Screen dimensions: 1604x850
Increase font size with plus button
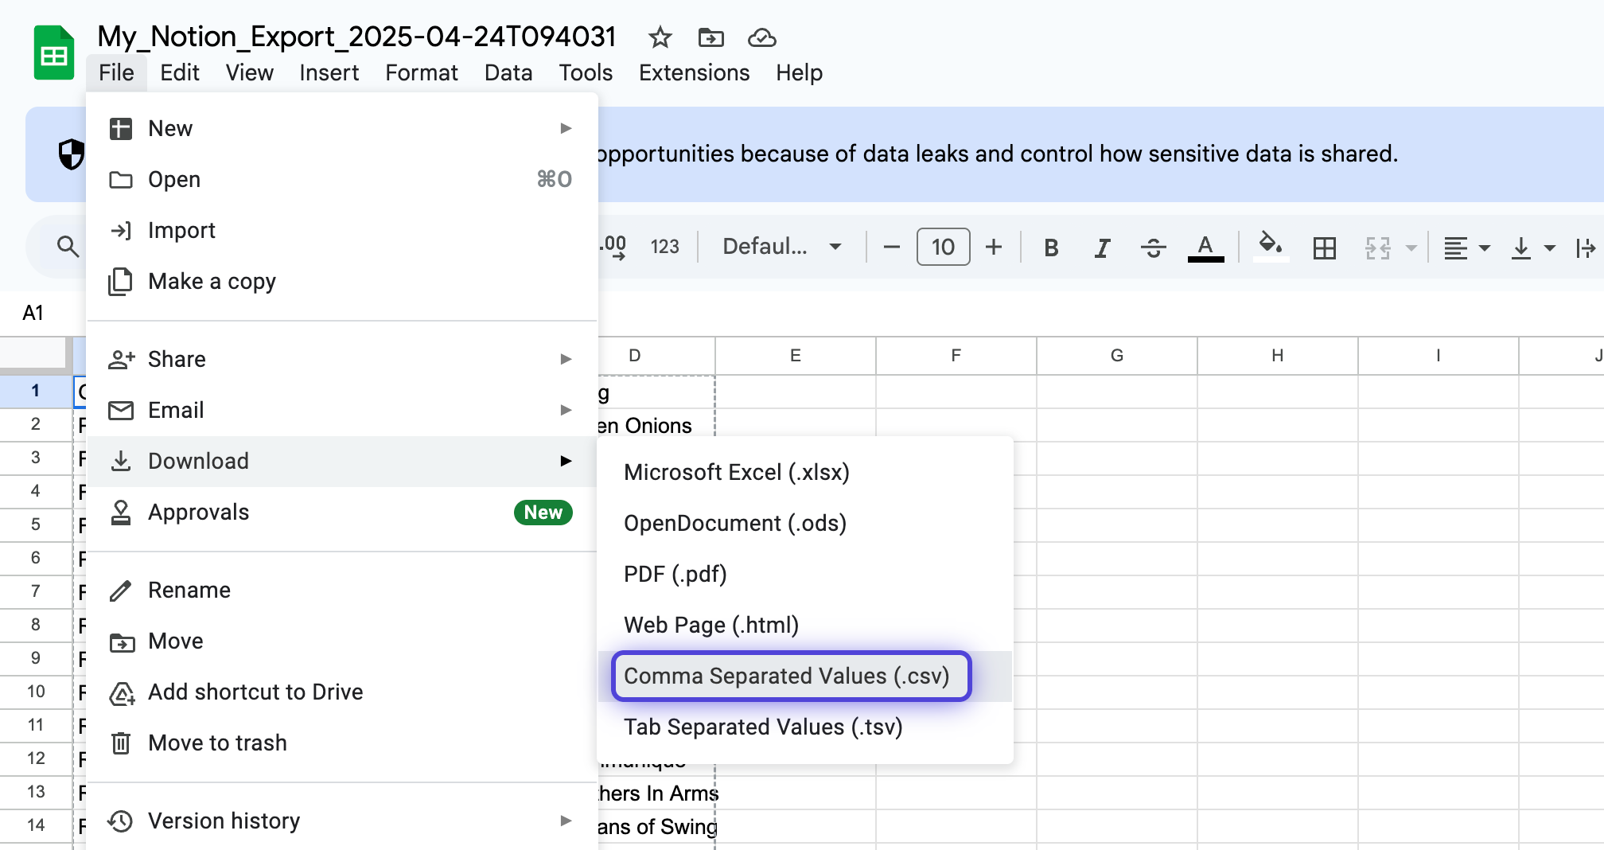click(994, 247)
